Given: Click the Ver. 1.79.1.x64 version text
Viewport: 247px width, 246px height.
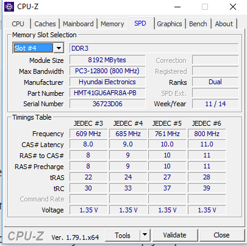Looking at the screenshot, I should tap(75, 237).
